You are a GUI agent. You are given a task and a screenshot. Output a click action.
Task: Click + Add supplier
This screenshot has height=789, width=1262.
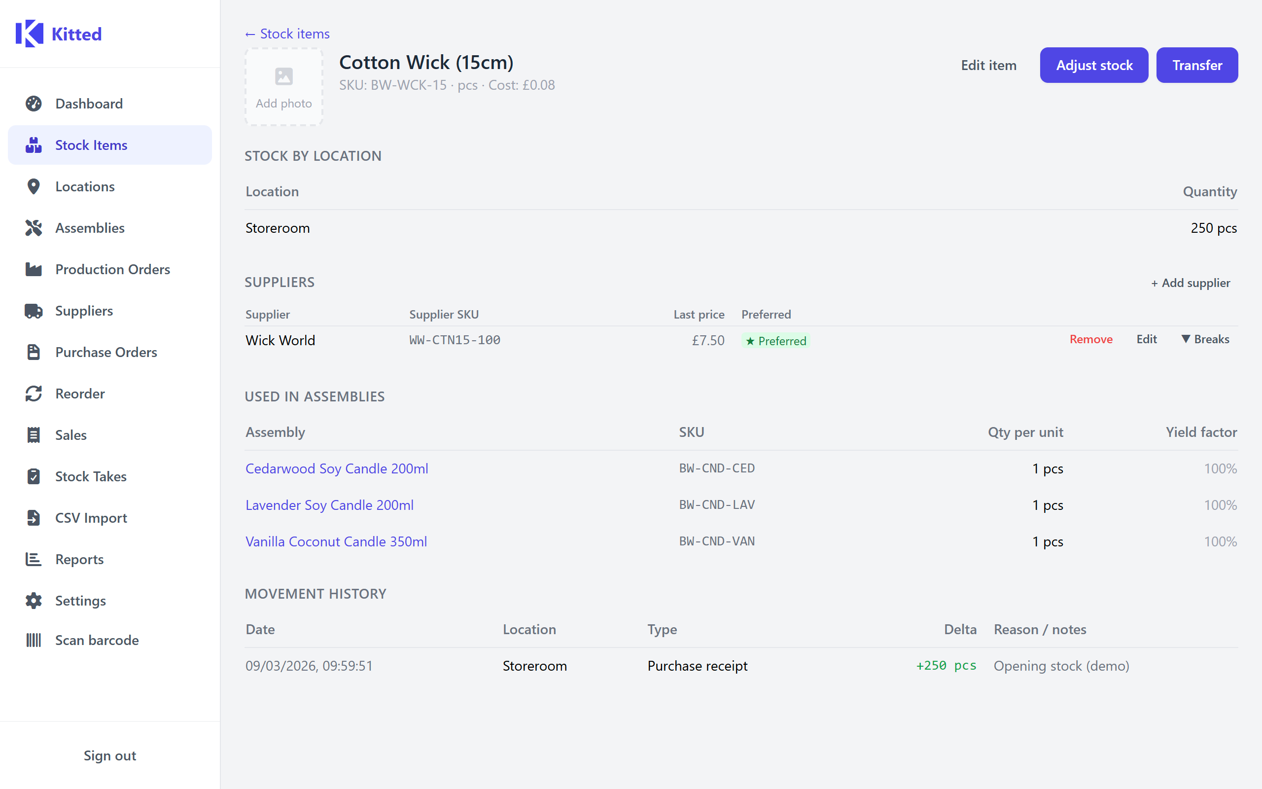point(1191,283)
